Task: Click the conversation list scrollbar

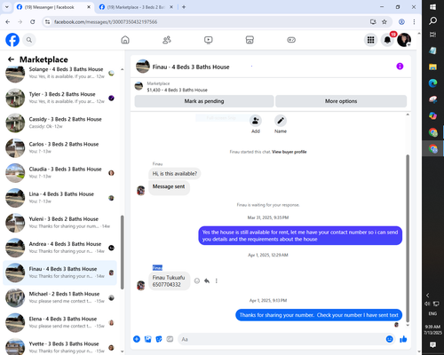Action: [122, 252]
